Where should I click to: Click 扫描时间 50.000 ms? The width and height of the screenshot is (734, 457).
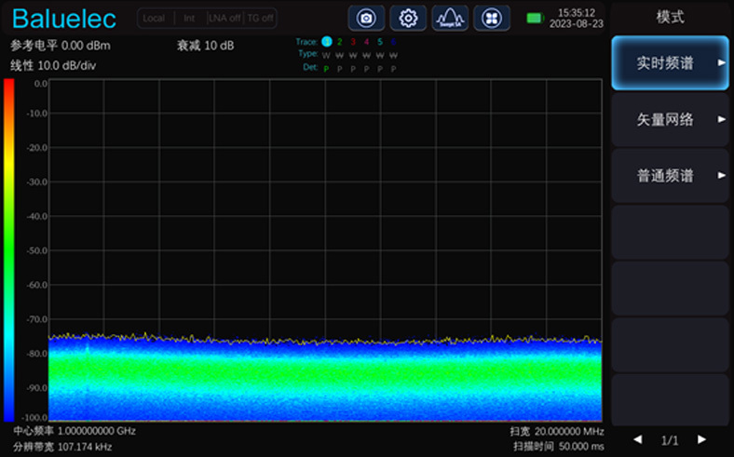[559, 447]
